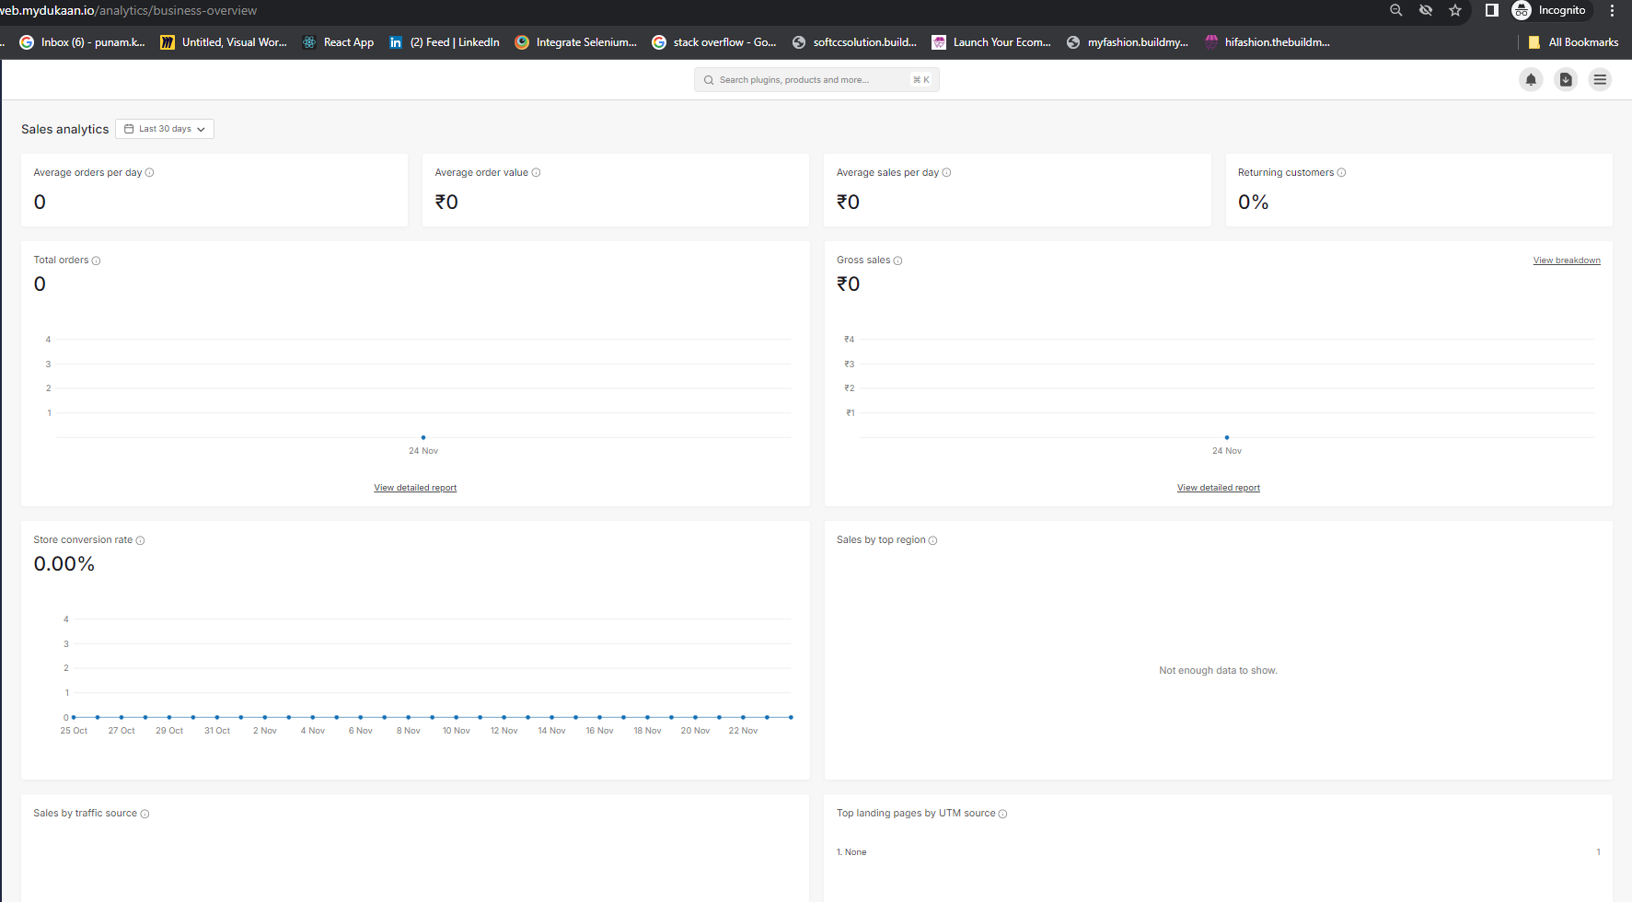
Task: Click the 24 Nov data point in Total orders chart
Action: click(x=423, y=437)
